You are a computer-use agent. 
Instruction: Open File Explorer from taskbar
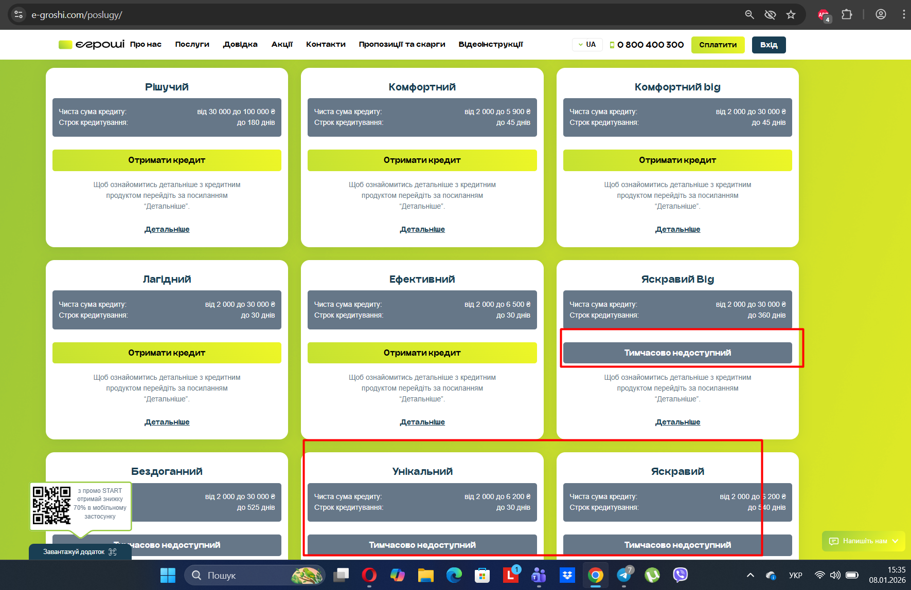point(425,575)
